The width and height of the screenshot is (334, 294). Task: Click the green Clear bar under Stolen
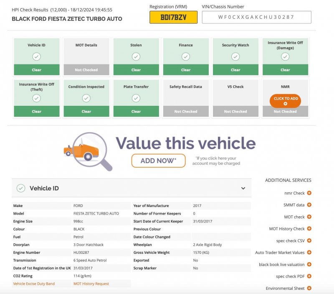(136, 70)
